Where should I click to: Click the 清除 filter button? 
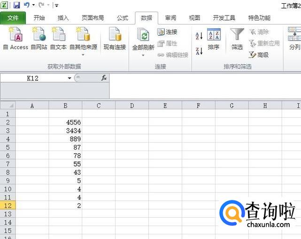point(259,32)
